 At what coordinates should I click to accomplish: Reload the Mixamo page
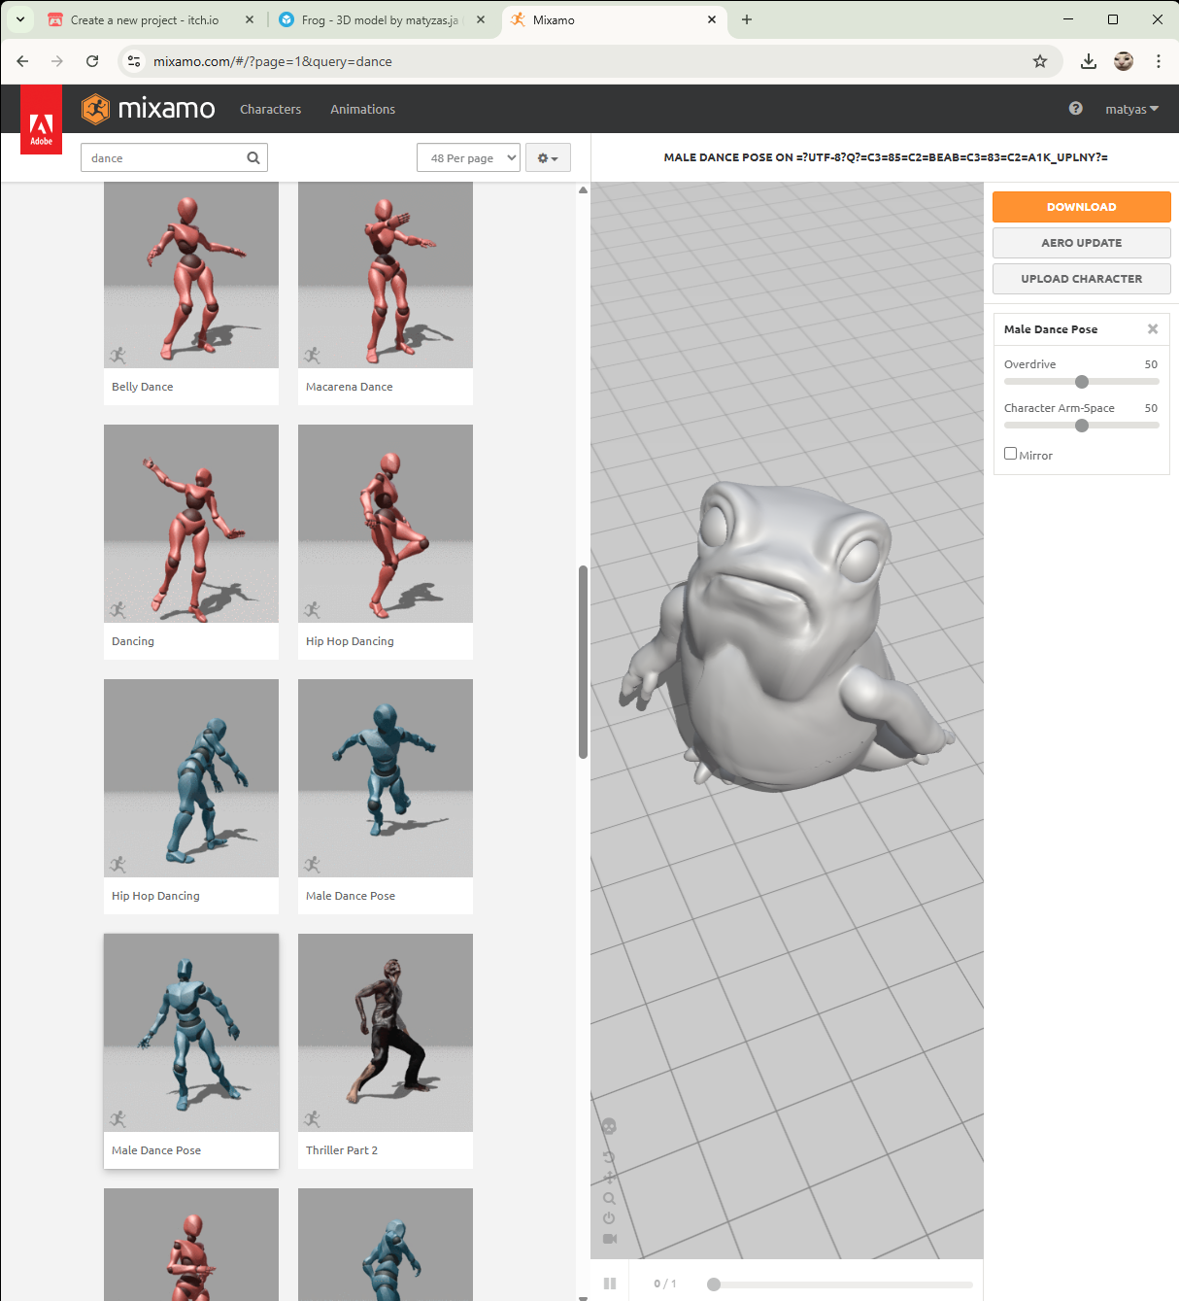point(92,61)
